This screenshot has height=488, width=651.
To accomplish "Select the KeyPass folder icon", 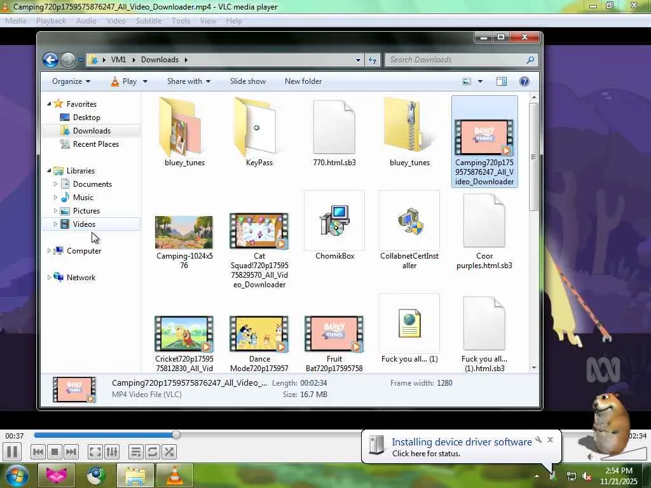I will 256,126.
